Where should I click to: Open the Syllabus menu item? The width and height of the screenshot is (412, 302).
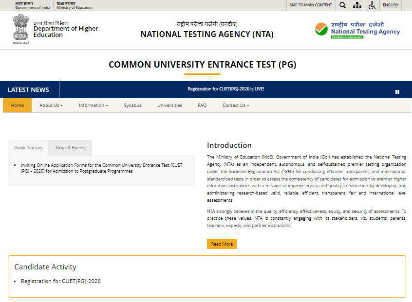(x=132, y=105)
